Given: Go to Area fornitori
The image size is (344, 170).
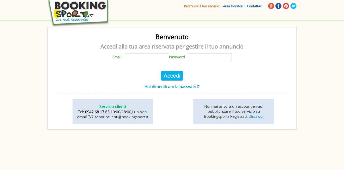Looking at the screenshot, I should point(233,6).
